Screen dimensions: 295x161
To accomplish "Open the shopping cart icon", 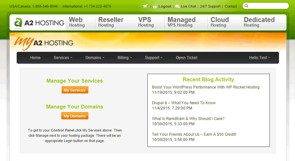I will 145,7.
